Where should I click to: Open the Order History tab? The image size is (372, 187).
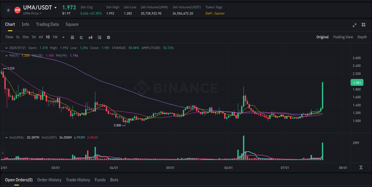tap(49, 180)
